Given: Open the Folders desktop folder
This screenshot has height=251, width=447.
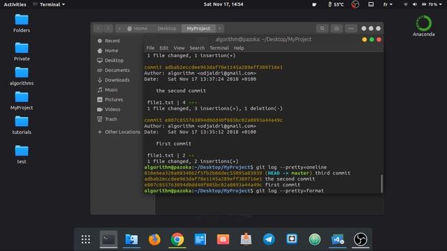Looking at the screenshot, I should click(22, 23).
